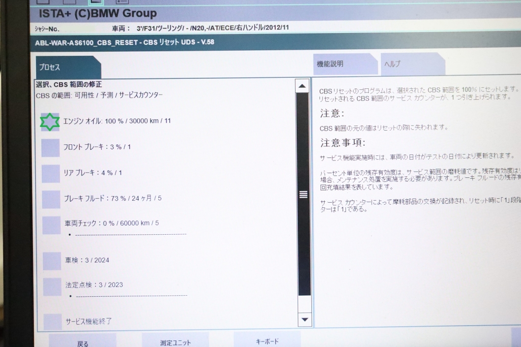Click the フロント ブレーキ : 3 % / 1 text
Image resolution: width=521 pixels, height=347 pixels.
[x=97, y=147]
